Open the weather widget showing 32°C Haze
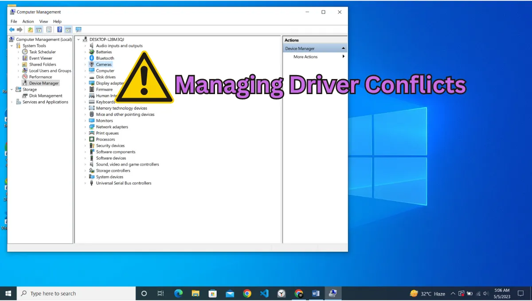The image size is (532, 301). pyautogui.click(x=427, y=293)
